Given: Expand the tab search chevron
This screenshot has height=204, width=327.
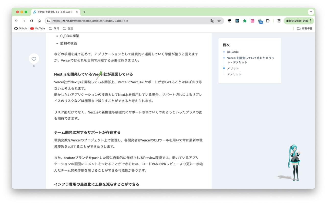Looking at the screenshot, I should [311, 12].
